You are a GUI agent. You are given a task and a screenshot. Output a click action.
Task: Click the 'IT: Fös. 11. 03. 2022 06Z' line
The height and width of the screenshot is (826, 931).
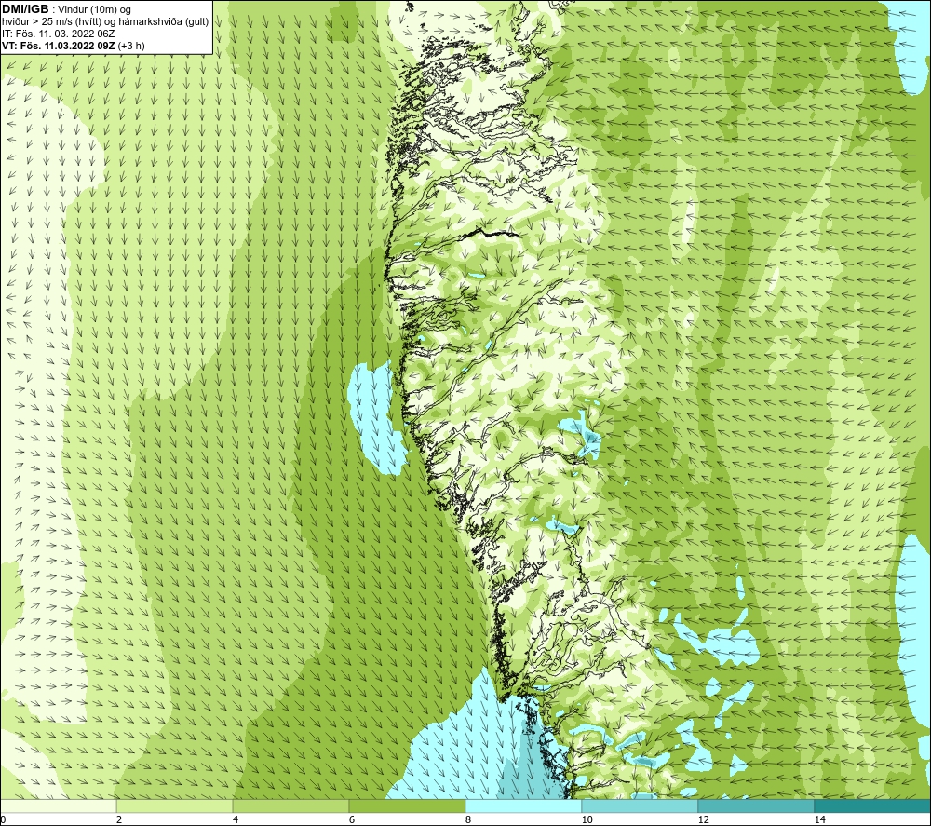coord(58,34)
